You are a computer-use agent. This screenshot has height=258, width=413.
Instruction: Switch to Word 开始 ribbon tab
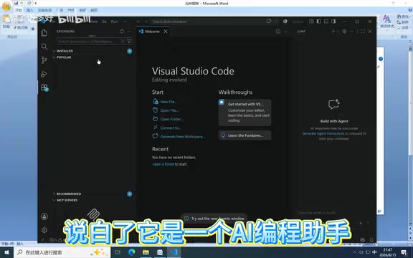tap(19, 10)
